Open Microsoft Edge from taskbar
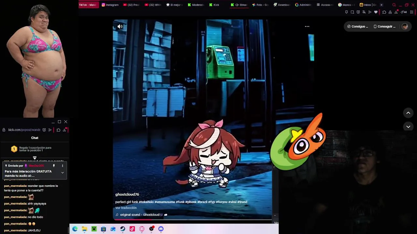 (x=75, y=229)
